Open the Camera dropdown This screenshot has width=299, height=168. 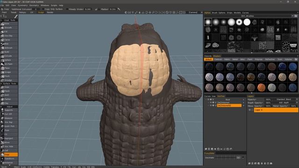tap(201, 13)
